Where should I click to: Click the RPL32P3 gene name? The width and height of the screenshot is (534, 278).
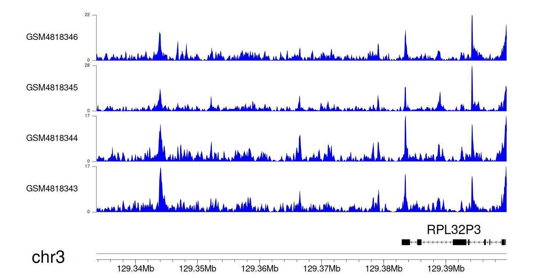click(454, 230)
